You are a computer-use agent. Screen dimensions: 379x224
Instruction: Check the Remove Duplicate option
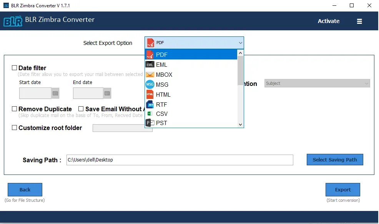[x=14, y=109]
